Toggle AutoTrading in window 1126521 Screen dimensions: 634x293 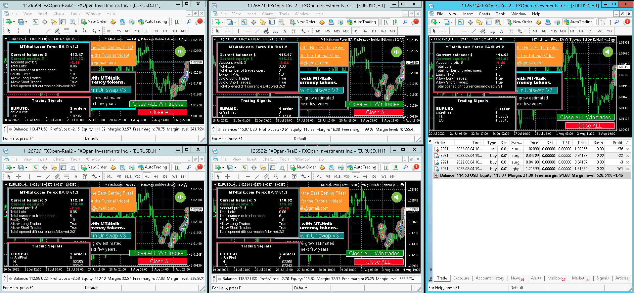tap(362, 22)
